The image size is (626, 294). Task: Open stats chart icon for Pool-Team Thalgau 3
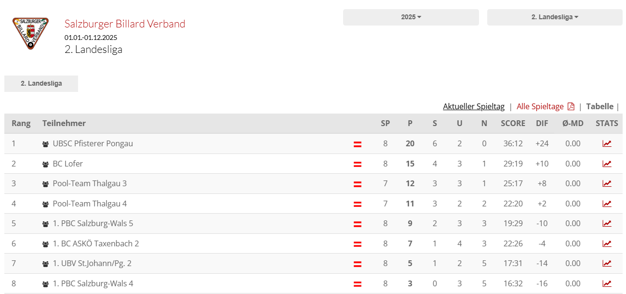[607, 183]
